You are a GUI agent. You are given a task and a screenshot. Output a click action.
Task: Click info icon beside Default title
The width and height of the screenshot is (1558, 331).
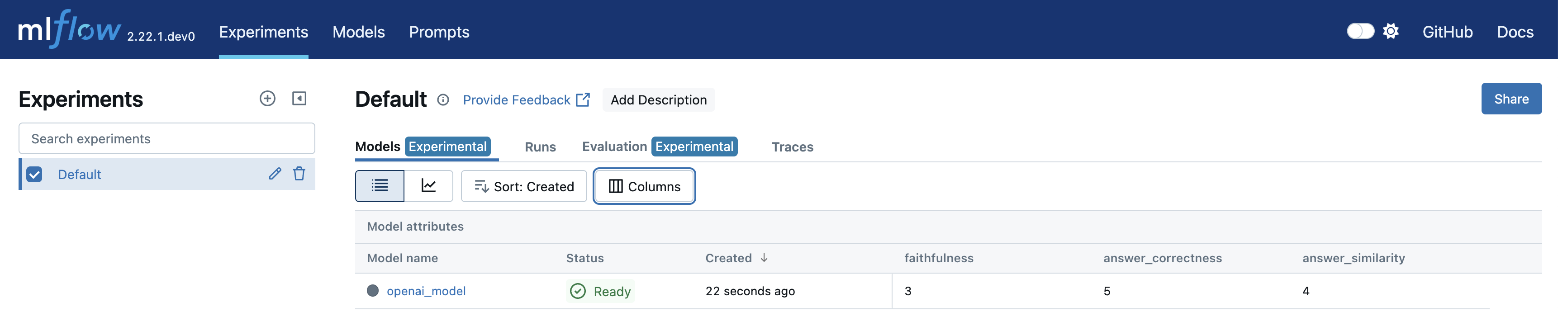point(443,99)
